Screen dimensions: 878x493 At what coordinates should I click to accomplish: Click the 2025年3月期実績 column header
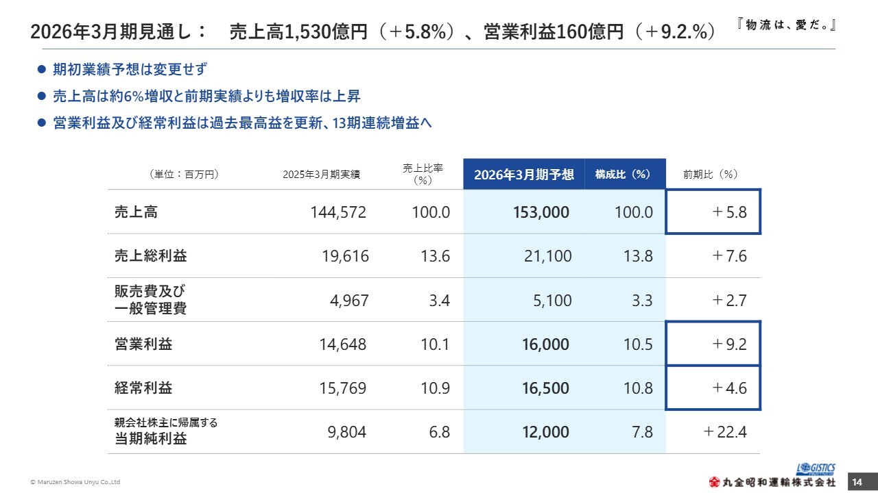pyautogui.click(x=321, y=174)
